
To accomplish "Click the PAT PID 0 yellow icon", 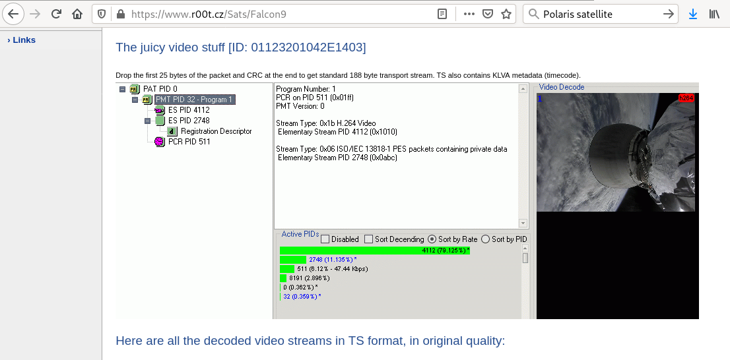I will [135, 89].
